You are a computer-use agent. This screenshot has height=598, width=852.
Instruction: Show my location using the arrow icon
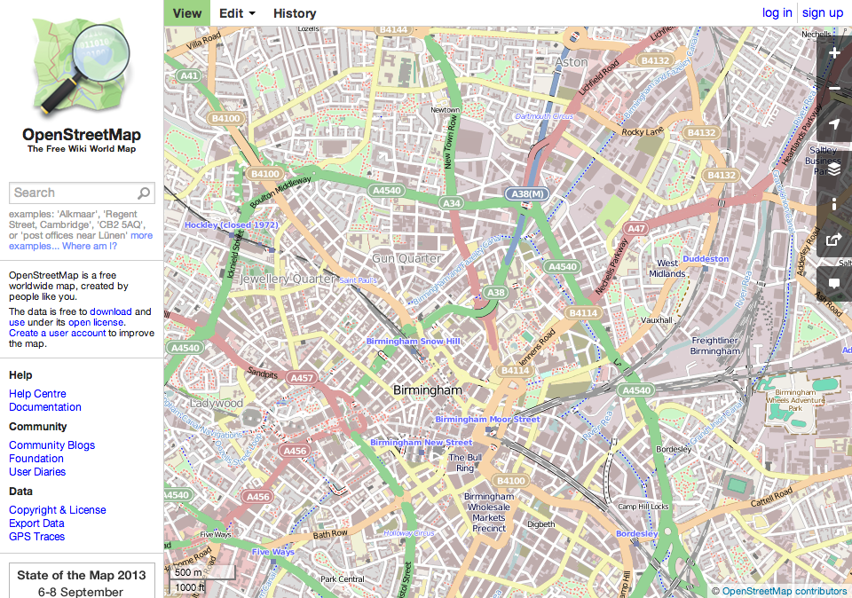pos(834,124)
